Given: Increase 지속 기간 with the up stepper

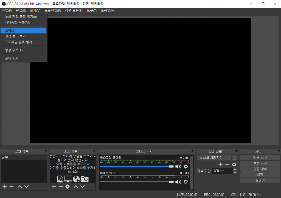Looking at the screenshot, I should click(235, 169).
